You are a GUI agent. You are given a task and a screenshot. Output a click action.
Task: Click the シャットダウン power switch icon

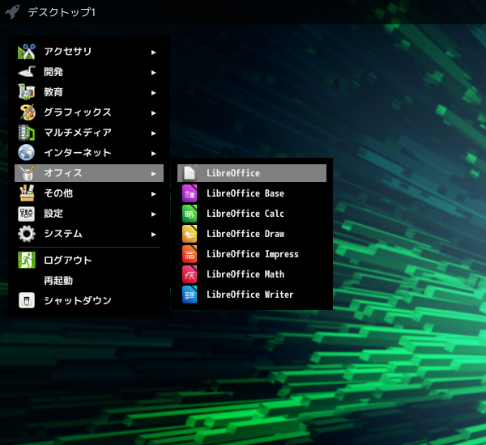27,300
